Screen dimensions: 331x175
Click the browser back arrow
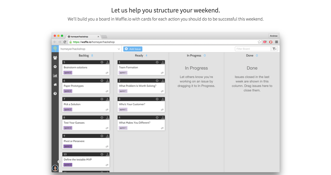click(x=55, y=42)
